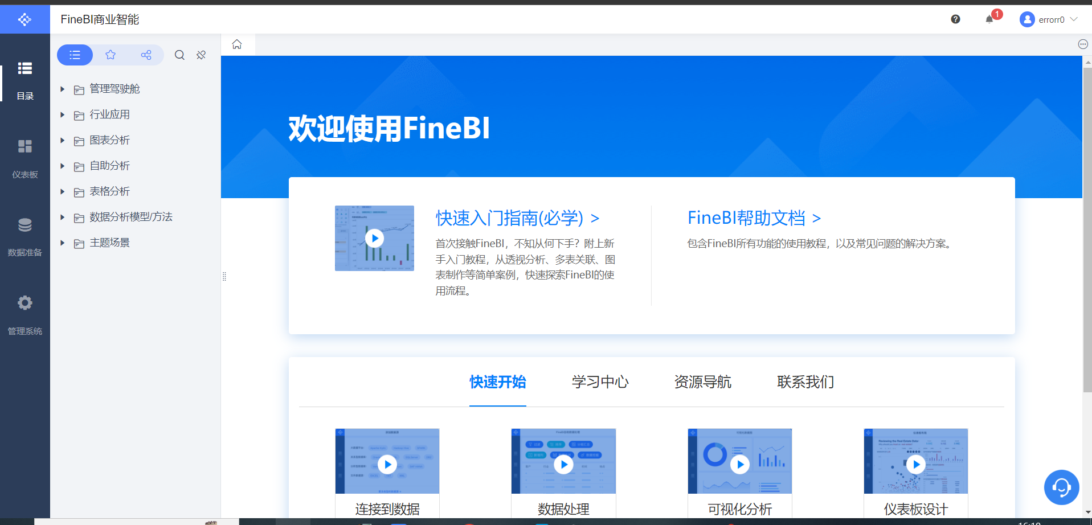Expand the 自助分析 folder arrow
Screen dimensions: 1092x525
tap(63, 166)
